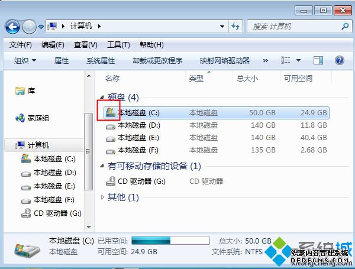Click the C: used space bar in details pane
Screen dimensions: 355x269
click(x=170, y=241)
